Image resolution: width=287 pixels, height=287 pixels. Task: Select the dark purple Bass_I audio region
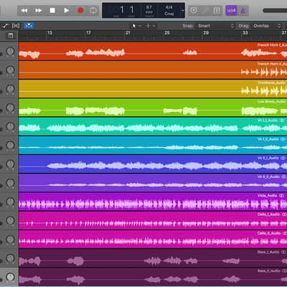153,258
